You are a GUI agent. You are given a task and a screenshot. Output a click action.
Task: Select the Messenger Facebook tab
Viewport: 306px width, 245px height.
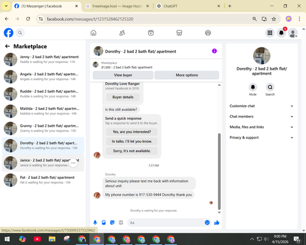(x=47, y=6)
